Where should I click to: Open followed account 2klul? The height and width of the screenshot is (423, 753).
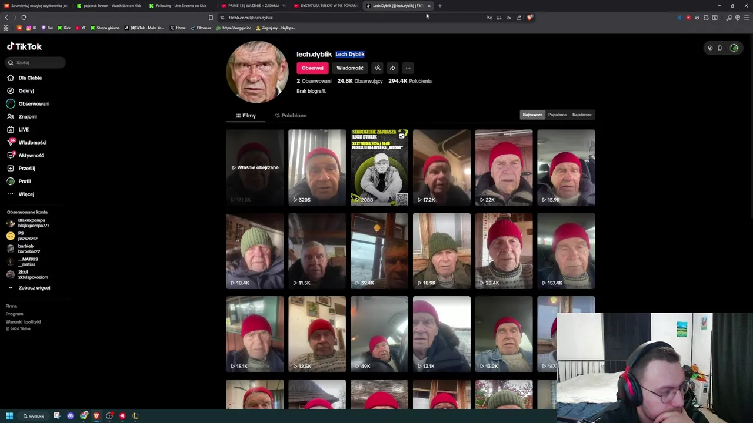[28, 274]
